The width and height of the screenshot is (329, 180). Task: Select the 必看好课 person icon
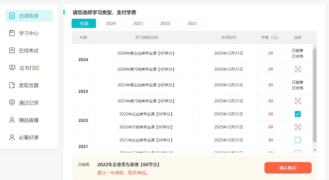coord(11,137)
